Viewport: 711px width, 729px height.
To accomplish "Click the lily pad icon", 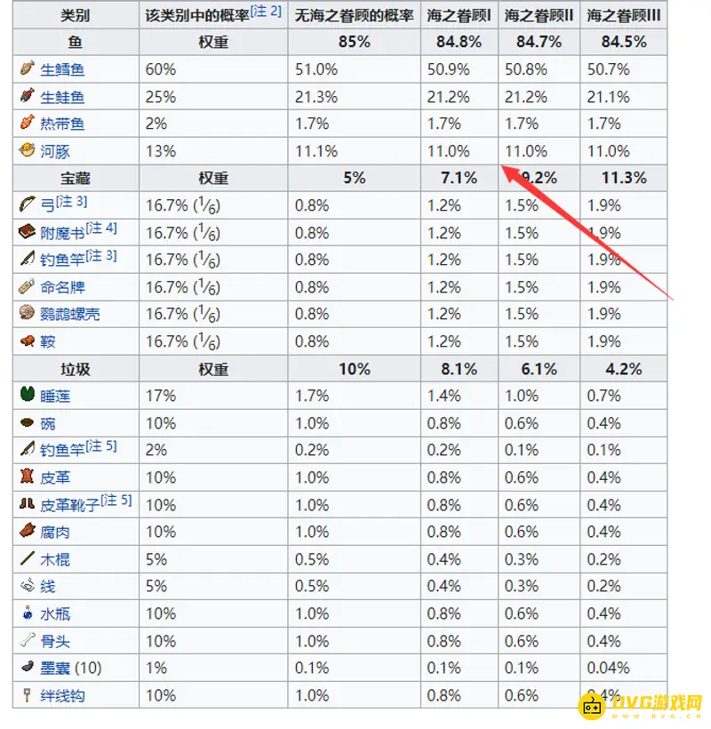I will [x=26, y=396].
